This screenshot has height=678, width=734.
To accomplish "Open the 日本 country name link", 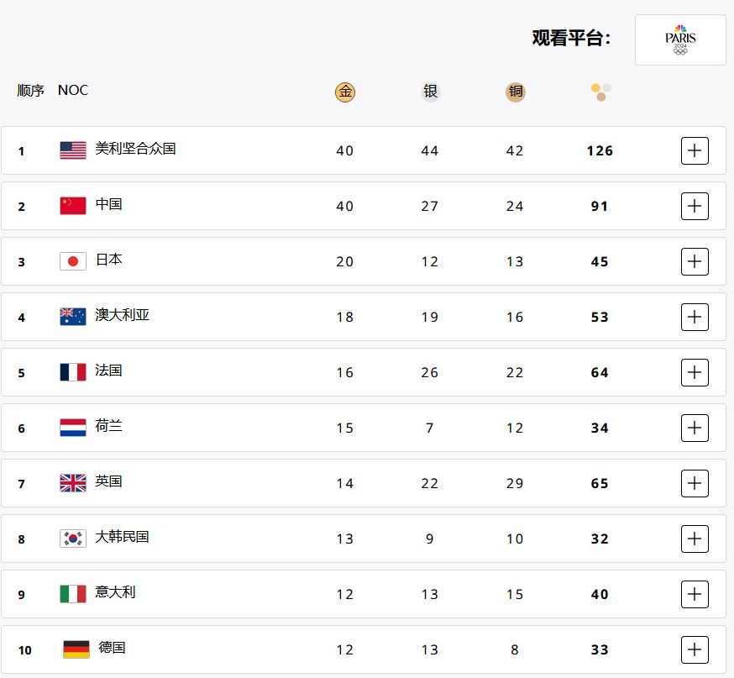I will tap(108, 260).
